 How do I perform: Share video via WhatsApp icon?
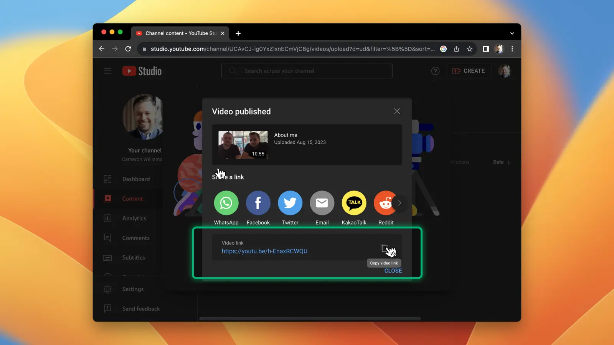[x=226, y=203]
